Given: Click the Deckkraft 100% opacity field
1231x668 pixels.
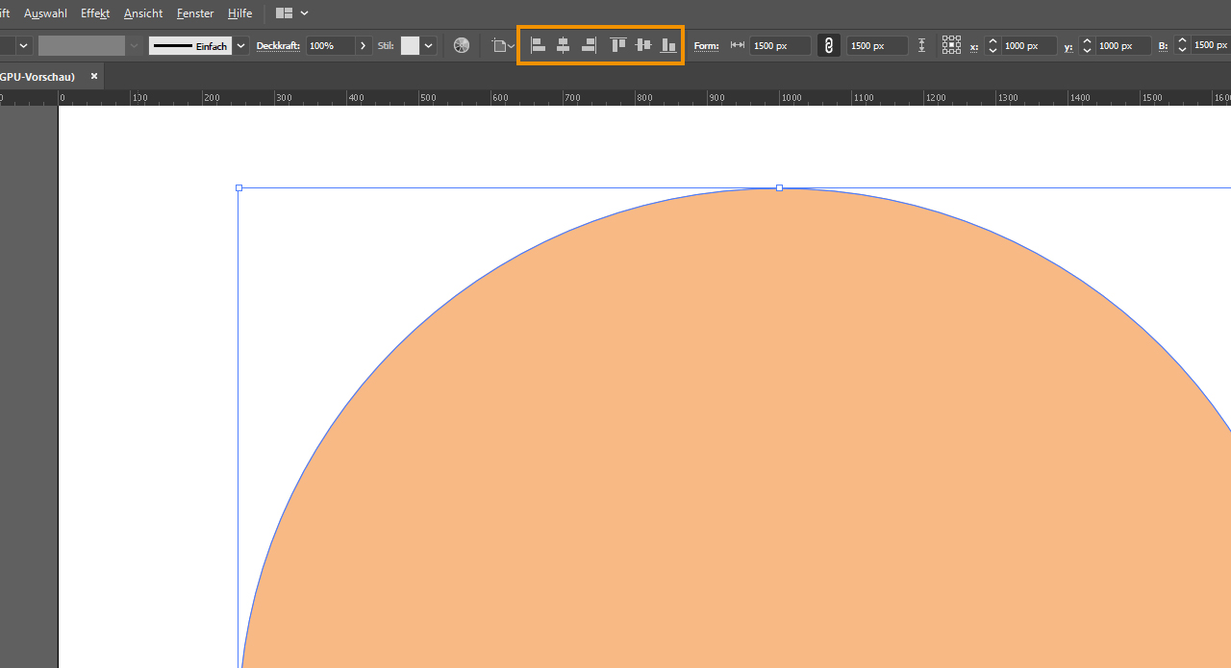Looking at the screenshot, I should tap(331, 45).
